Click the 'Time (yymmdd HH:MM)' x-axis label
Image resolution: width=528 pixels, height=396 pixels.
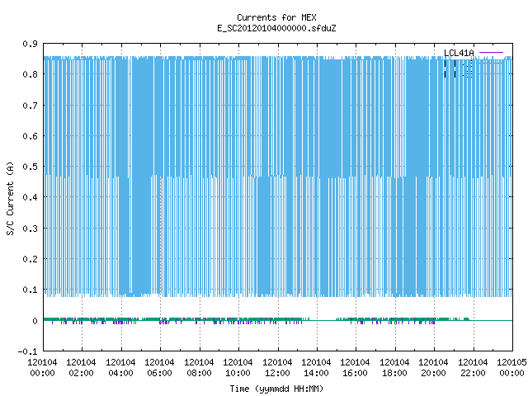point(276,389)
